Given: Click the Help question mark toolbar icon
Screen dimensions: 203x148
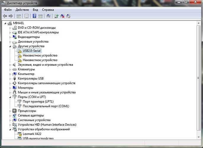Looking at the screenshot, I should [x=34, y=16].
